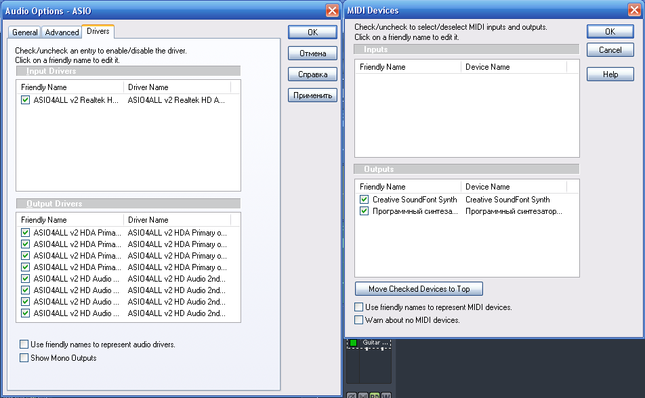645x398 pixels.
Task: Click Output Drivers Driver Name column header
Action: 178,220
